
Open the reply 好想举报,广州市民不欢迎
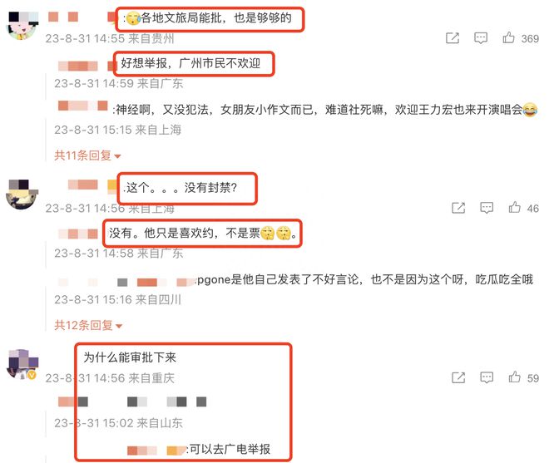[x=190, y=63]
